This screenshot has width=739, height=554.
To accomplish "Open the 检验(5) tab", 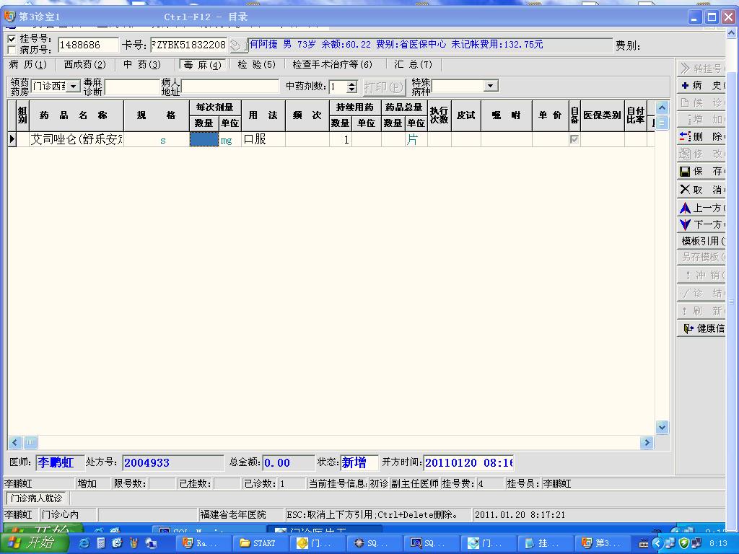I will pos(257,65).
